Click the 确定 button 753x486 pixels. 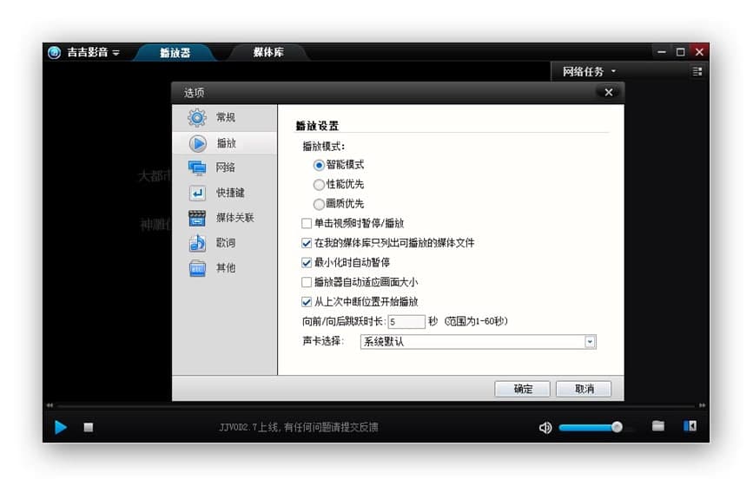[523, 389]
